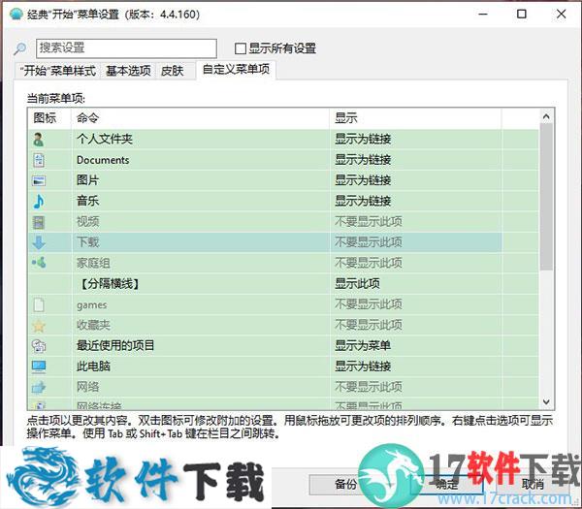Screen dimensions: 582x509
Task: Select the 此电脑 command
Action: (x=93, y=366)
